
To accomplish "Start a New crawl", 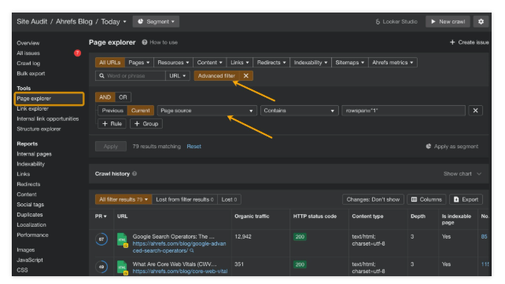I will [448, 21].
